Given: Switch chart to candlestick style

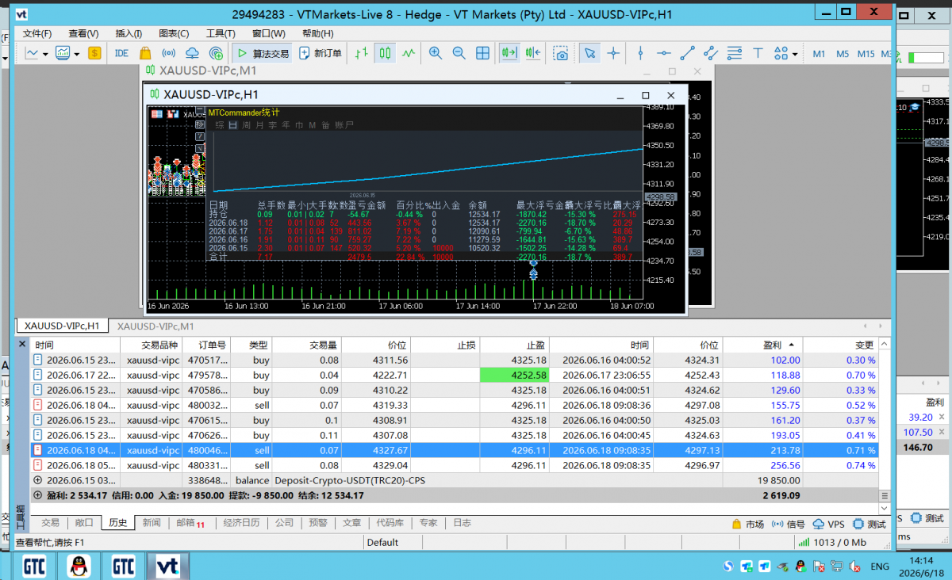Looking at the screenshot, I should (385, 53).
